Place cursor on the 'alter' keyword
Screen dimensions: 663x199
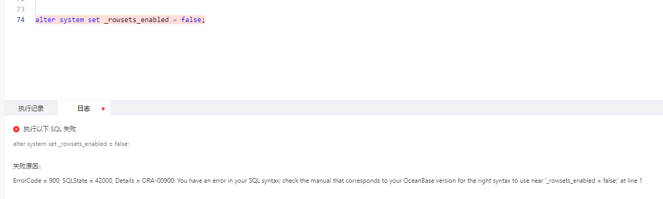[45, 20]
